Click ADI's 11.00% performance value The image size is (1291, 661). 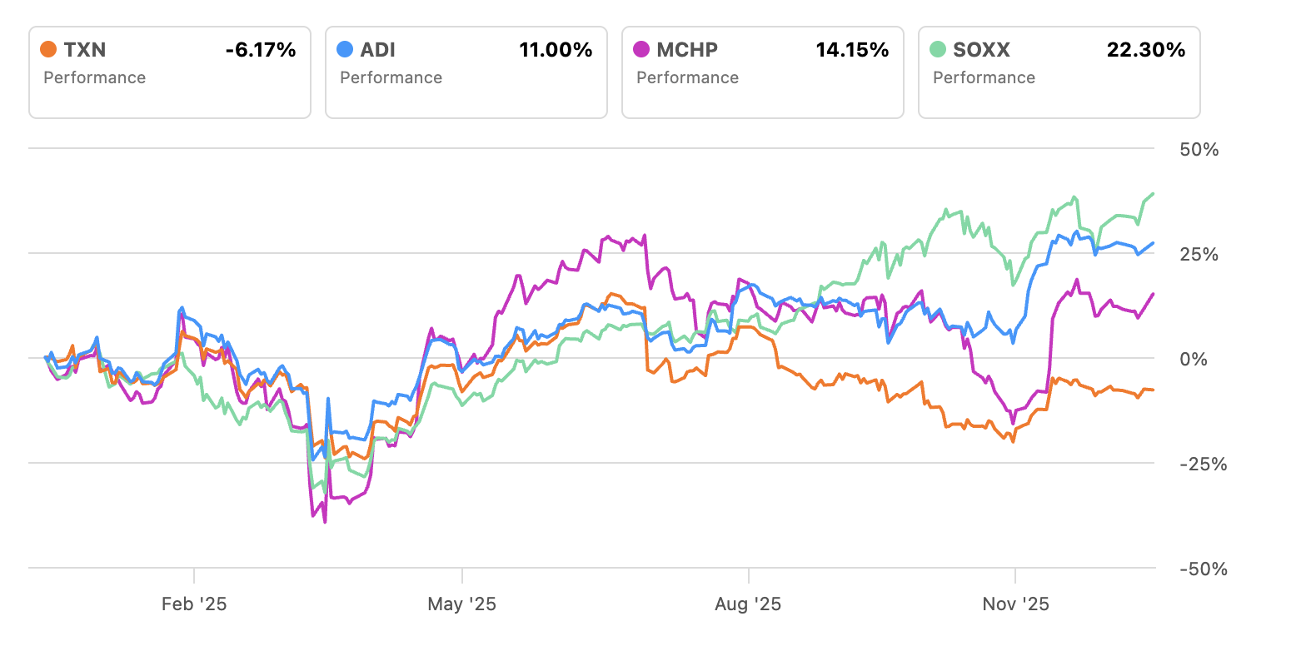[x=556, y=50]
